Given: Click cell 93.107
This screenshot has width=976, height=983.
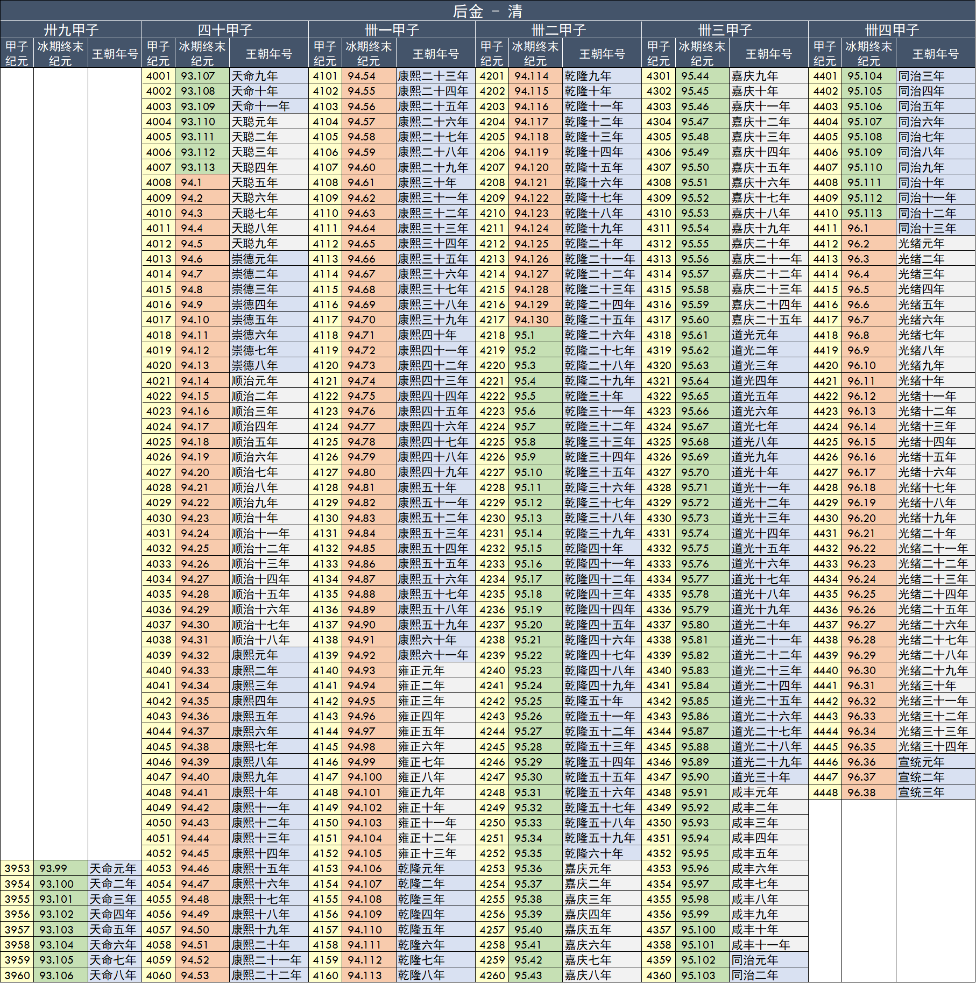Looking at the screenshot, I should tap(202, 76).
